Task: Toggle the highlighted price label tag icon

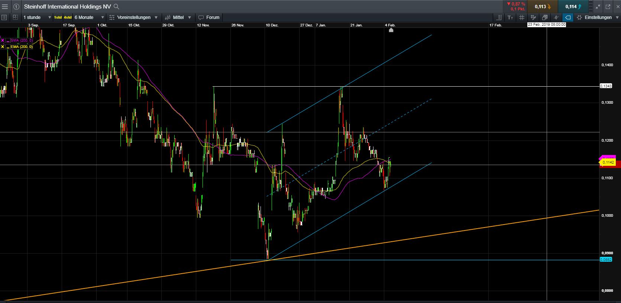Action: pos(567,17)
